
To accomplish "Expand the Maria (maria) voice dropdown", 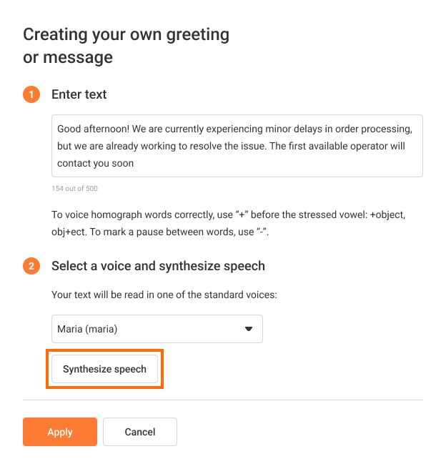I will click(157, 329).
